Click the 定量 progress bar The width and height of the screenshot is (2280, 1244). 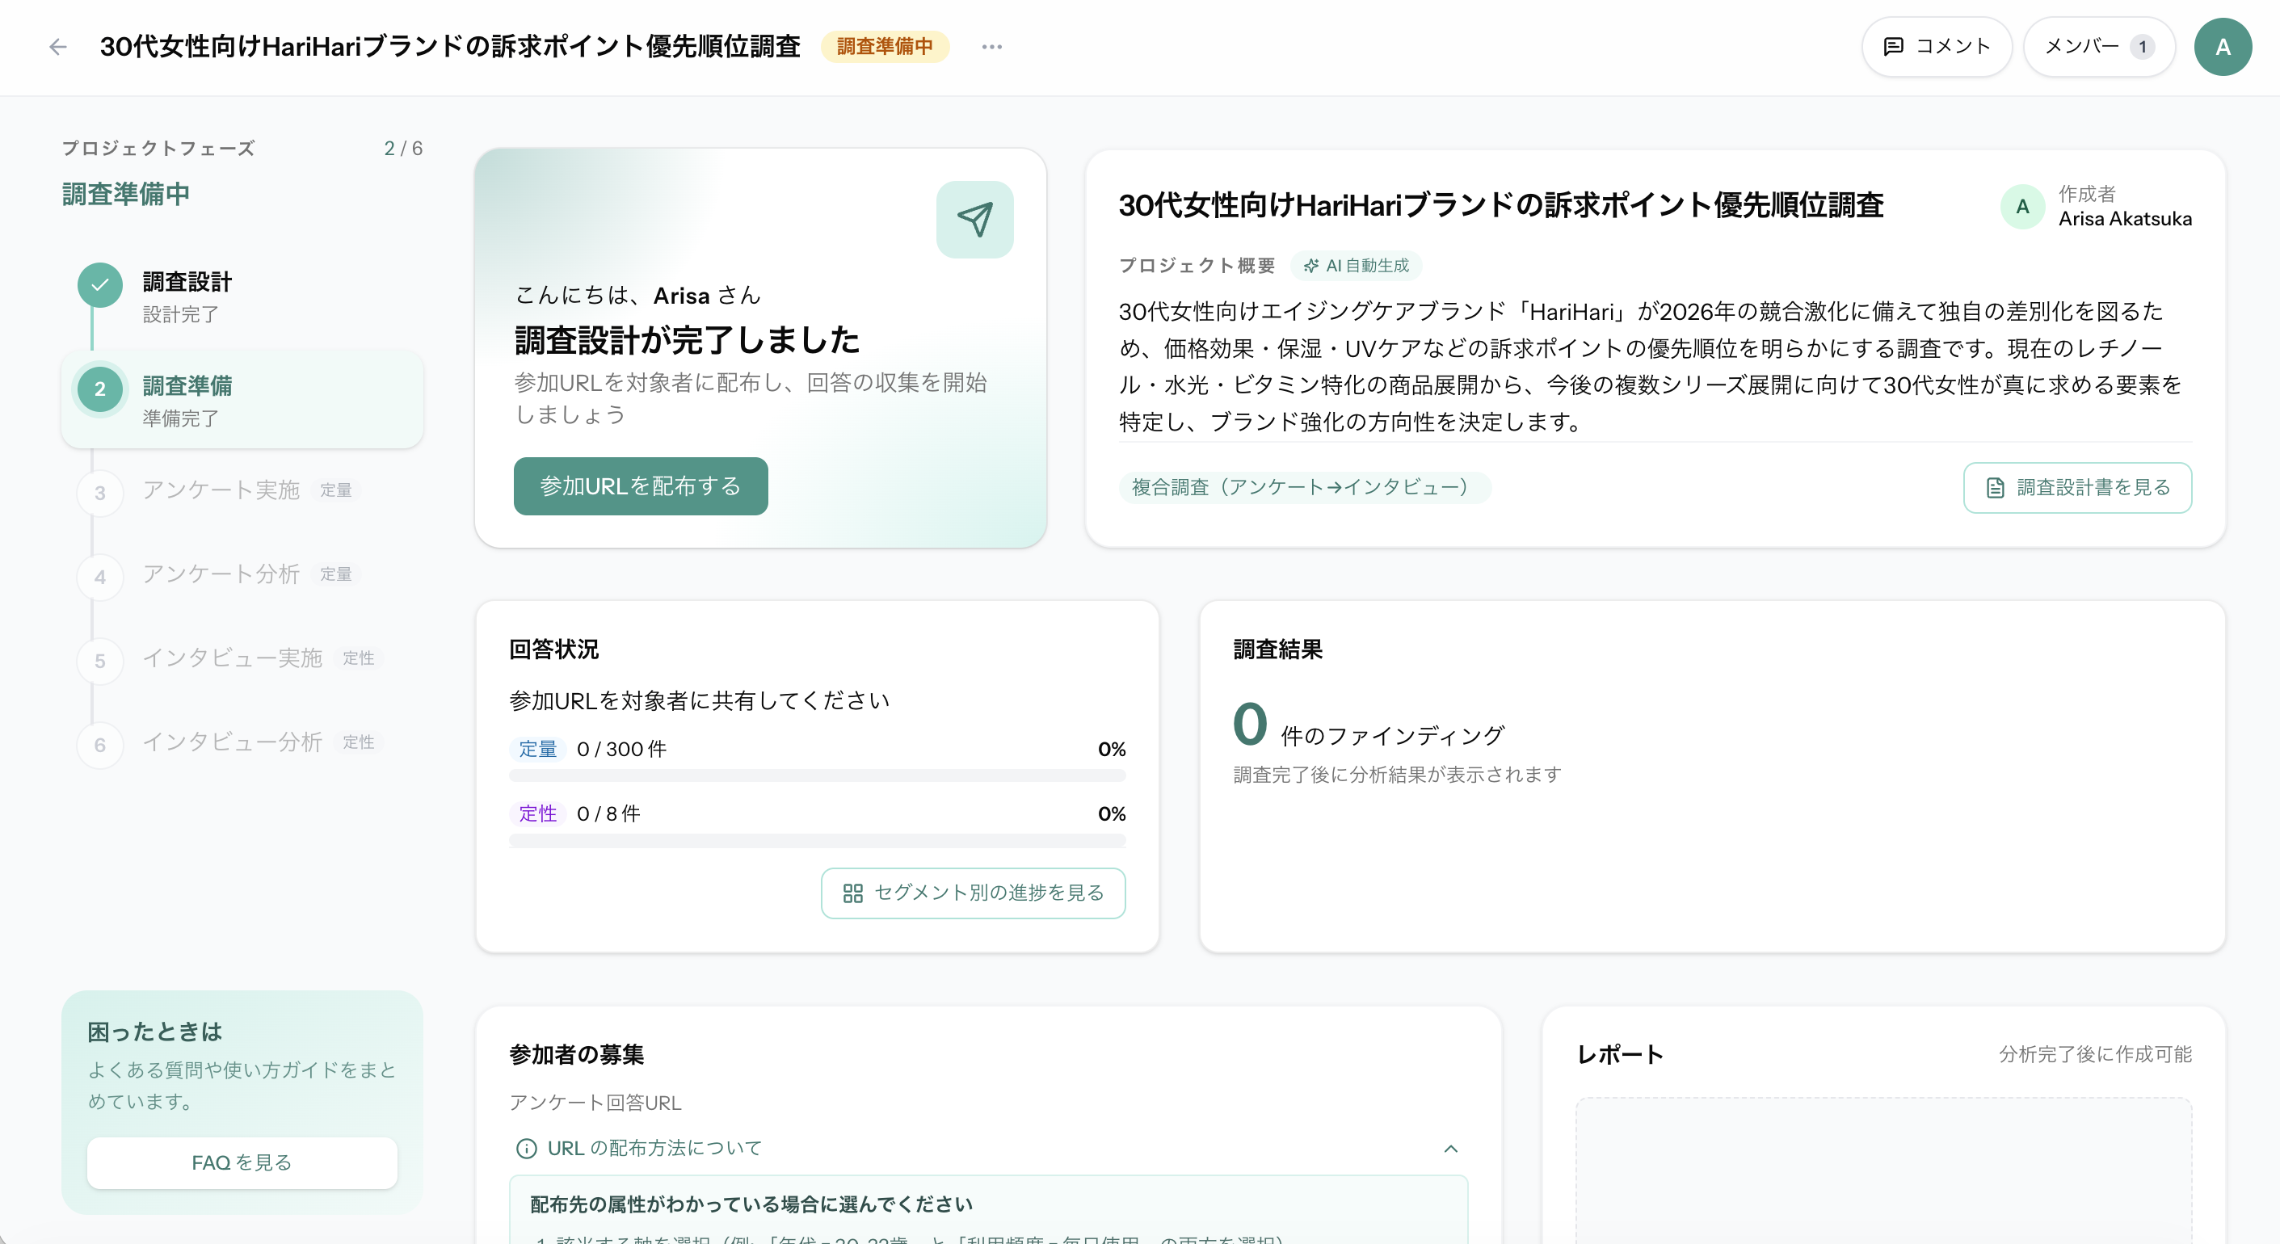tap(817, 776)
